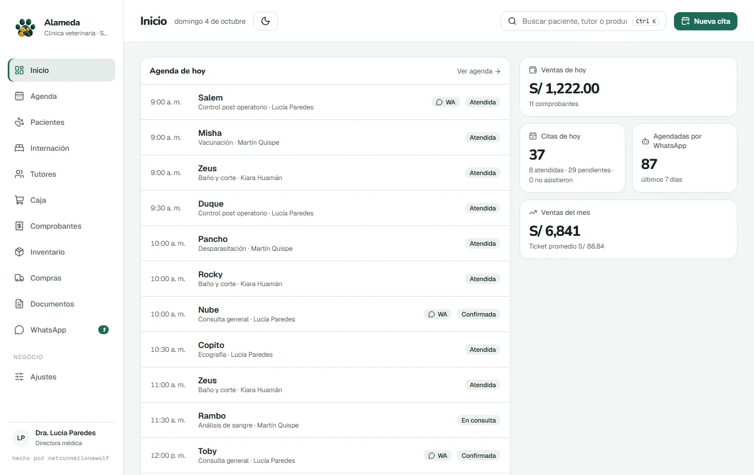The height and width of the screenshot is (475, 754).
Task: Click Nube's Confirmada status badge
Action: (479, 314)
